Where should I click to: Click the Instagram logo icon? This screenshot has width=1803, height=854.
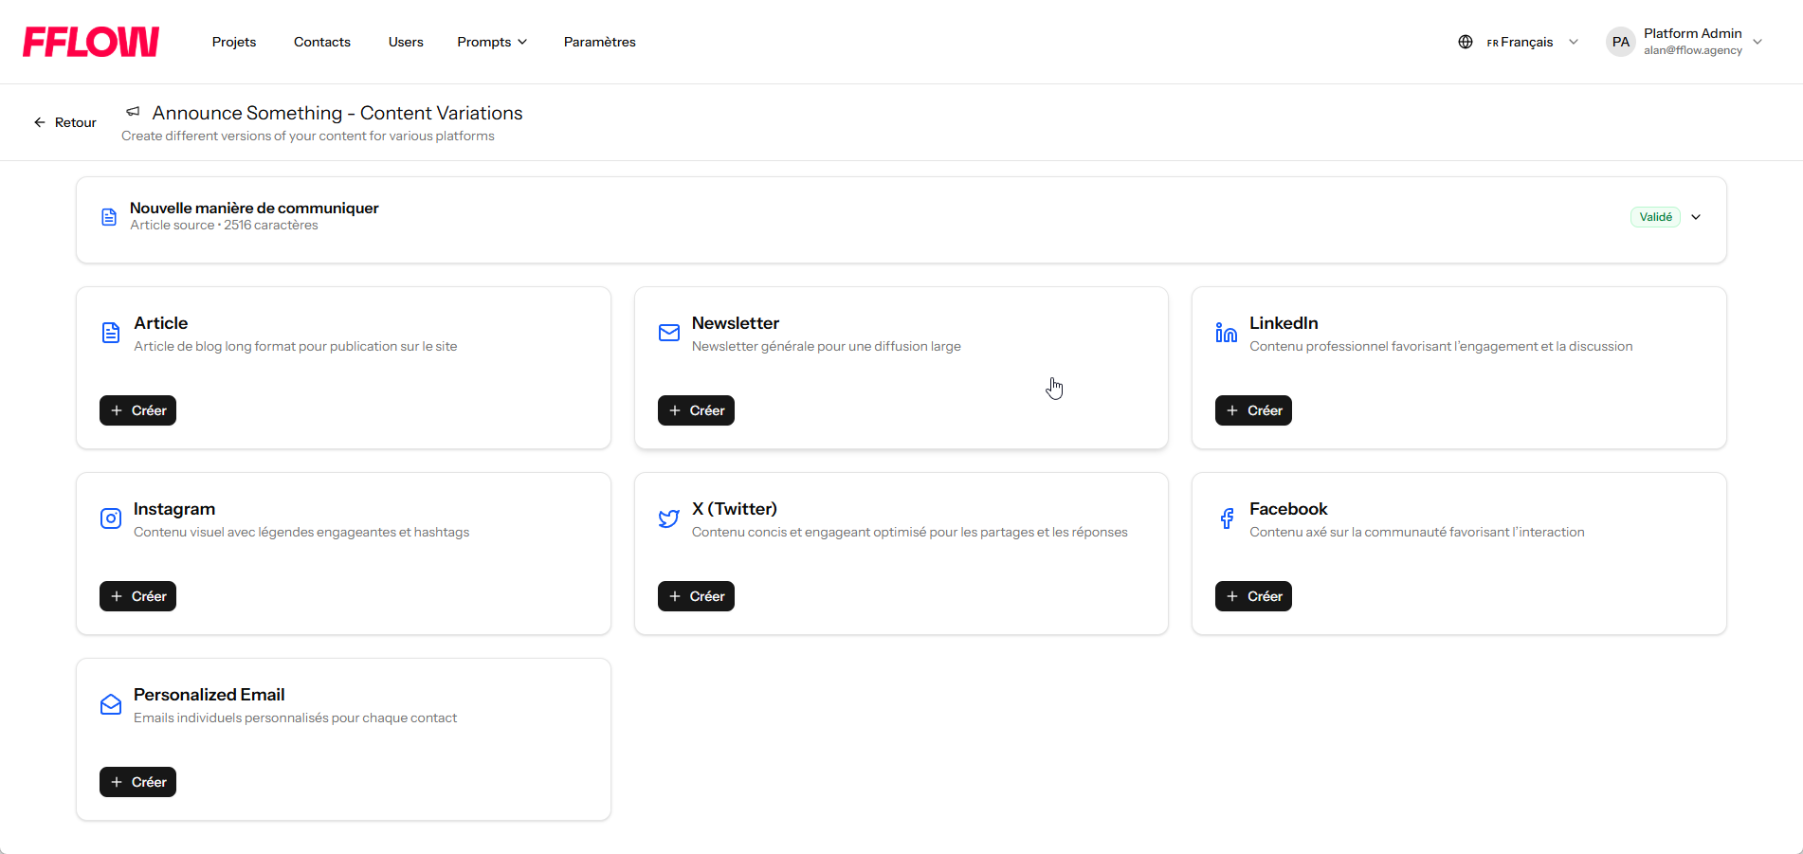[x=111, y=518]
